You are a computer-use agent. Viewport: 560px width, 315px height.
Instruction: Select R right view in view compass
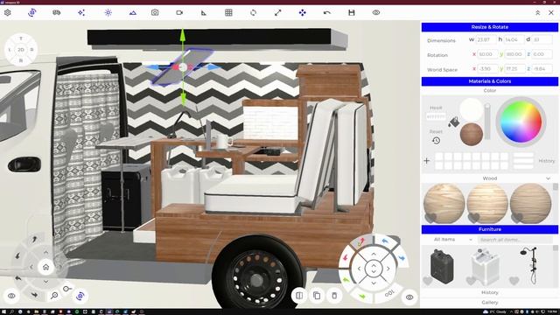32,50
